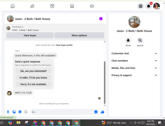
Task: Open the Windows notification center icon
Action: point(160,123)
